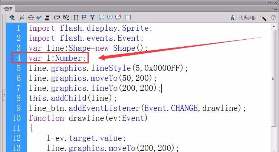Click the vertical scrollbar up arrow
This screenshot has width=279, height=152.
(274, 26)
